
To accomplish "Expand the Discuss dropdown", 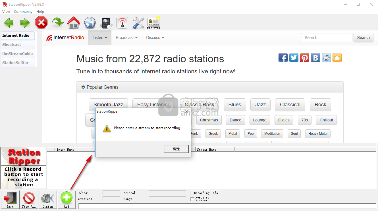I will [x=155, y=38].
